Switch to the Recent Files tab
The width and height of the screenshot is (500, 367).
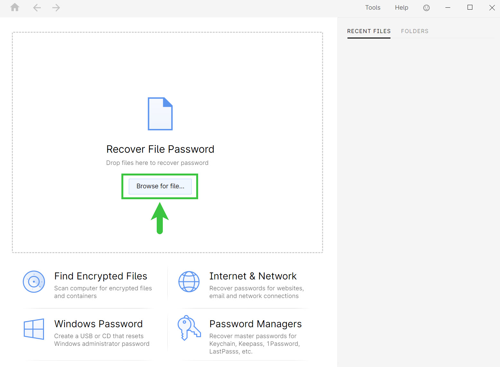369,31
